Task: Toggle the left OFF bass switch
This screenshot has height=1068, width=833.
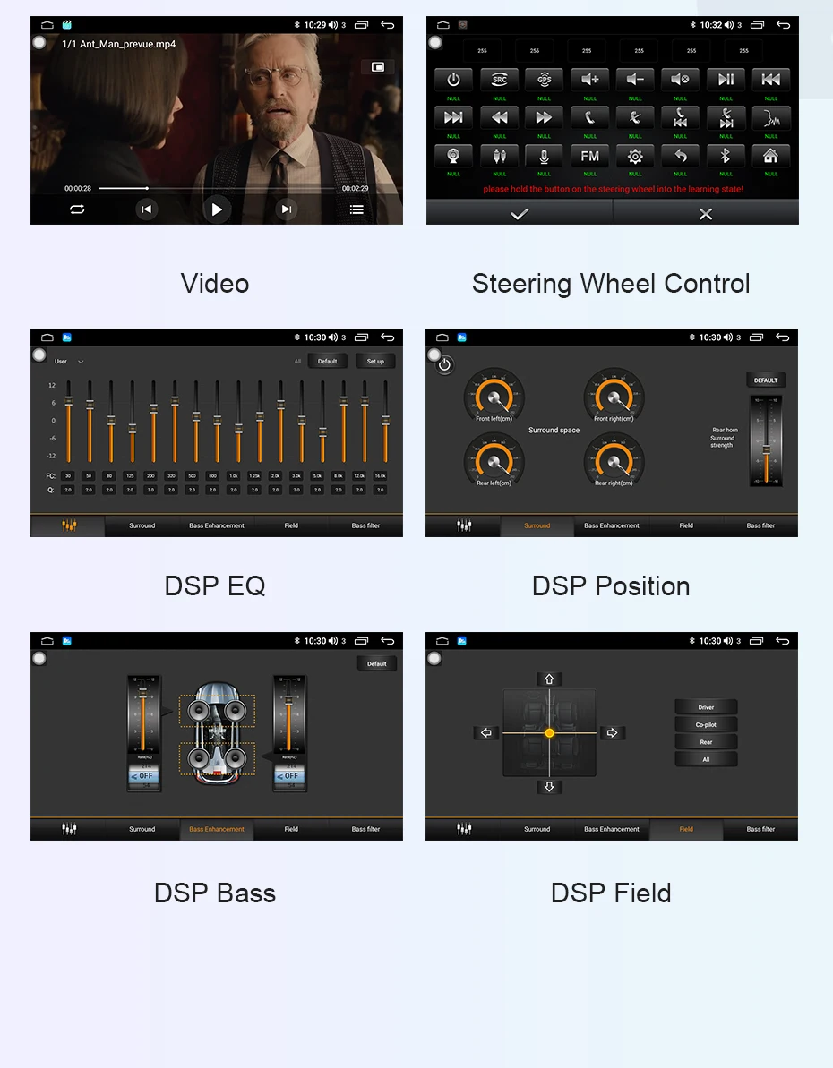Action: click(143, 776)
